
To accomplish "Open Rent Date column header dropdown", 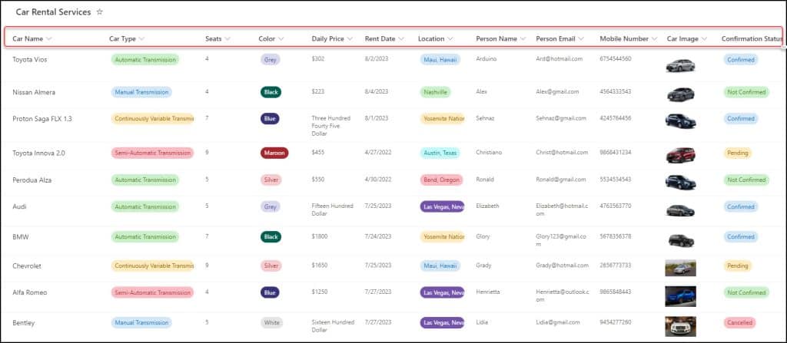I will 401,38.
